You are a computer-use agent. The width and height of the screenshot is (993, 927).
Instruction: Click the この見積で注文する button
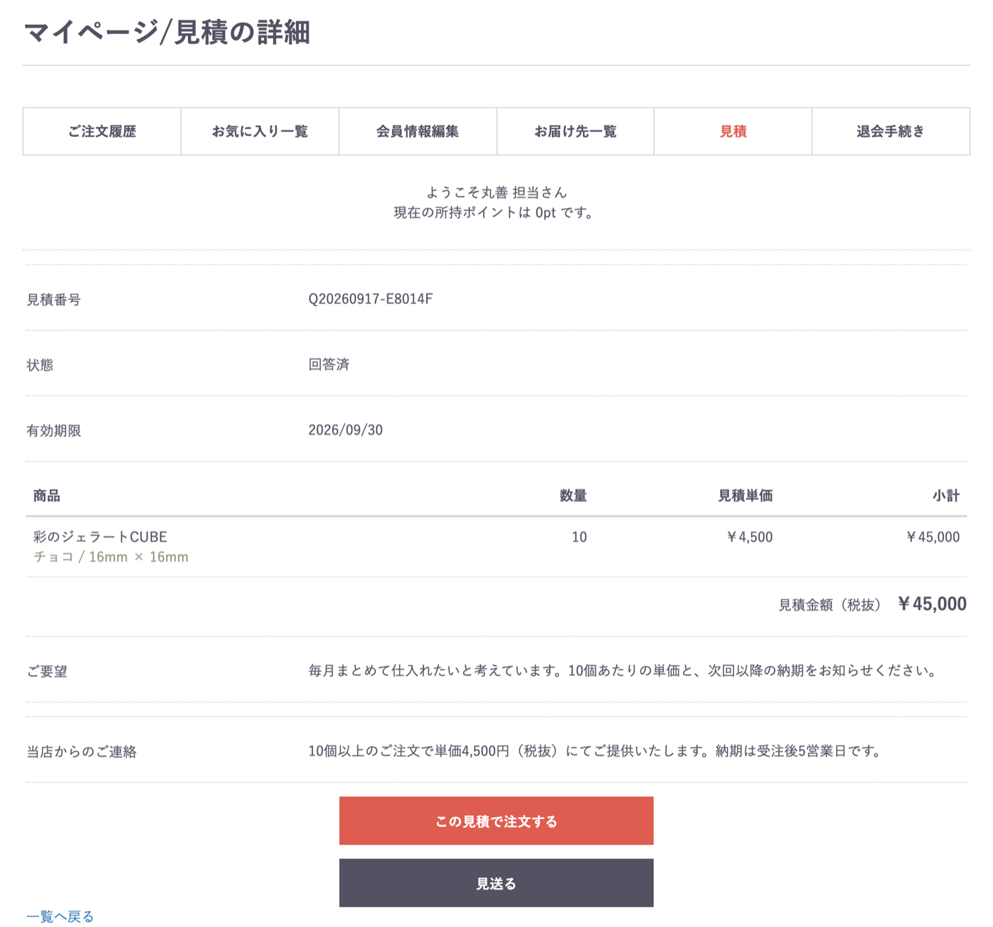496,821
